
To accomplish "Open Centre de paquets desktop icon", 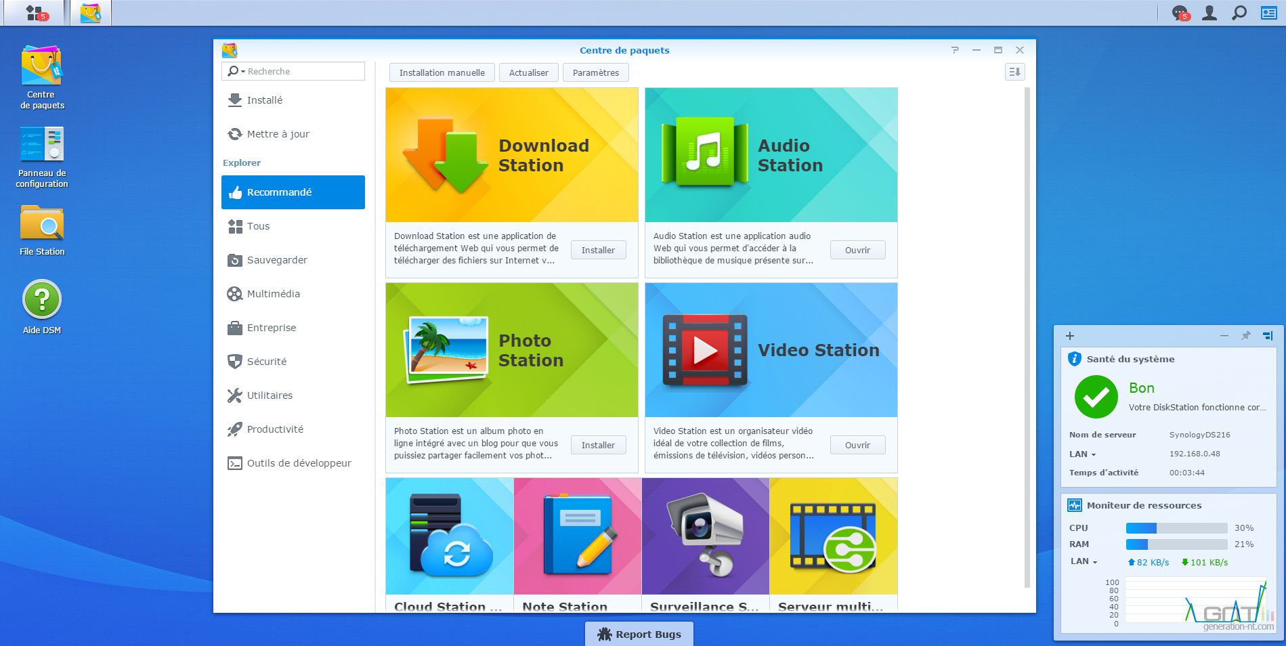I will (x=42, y=77).
